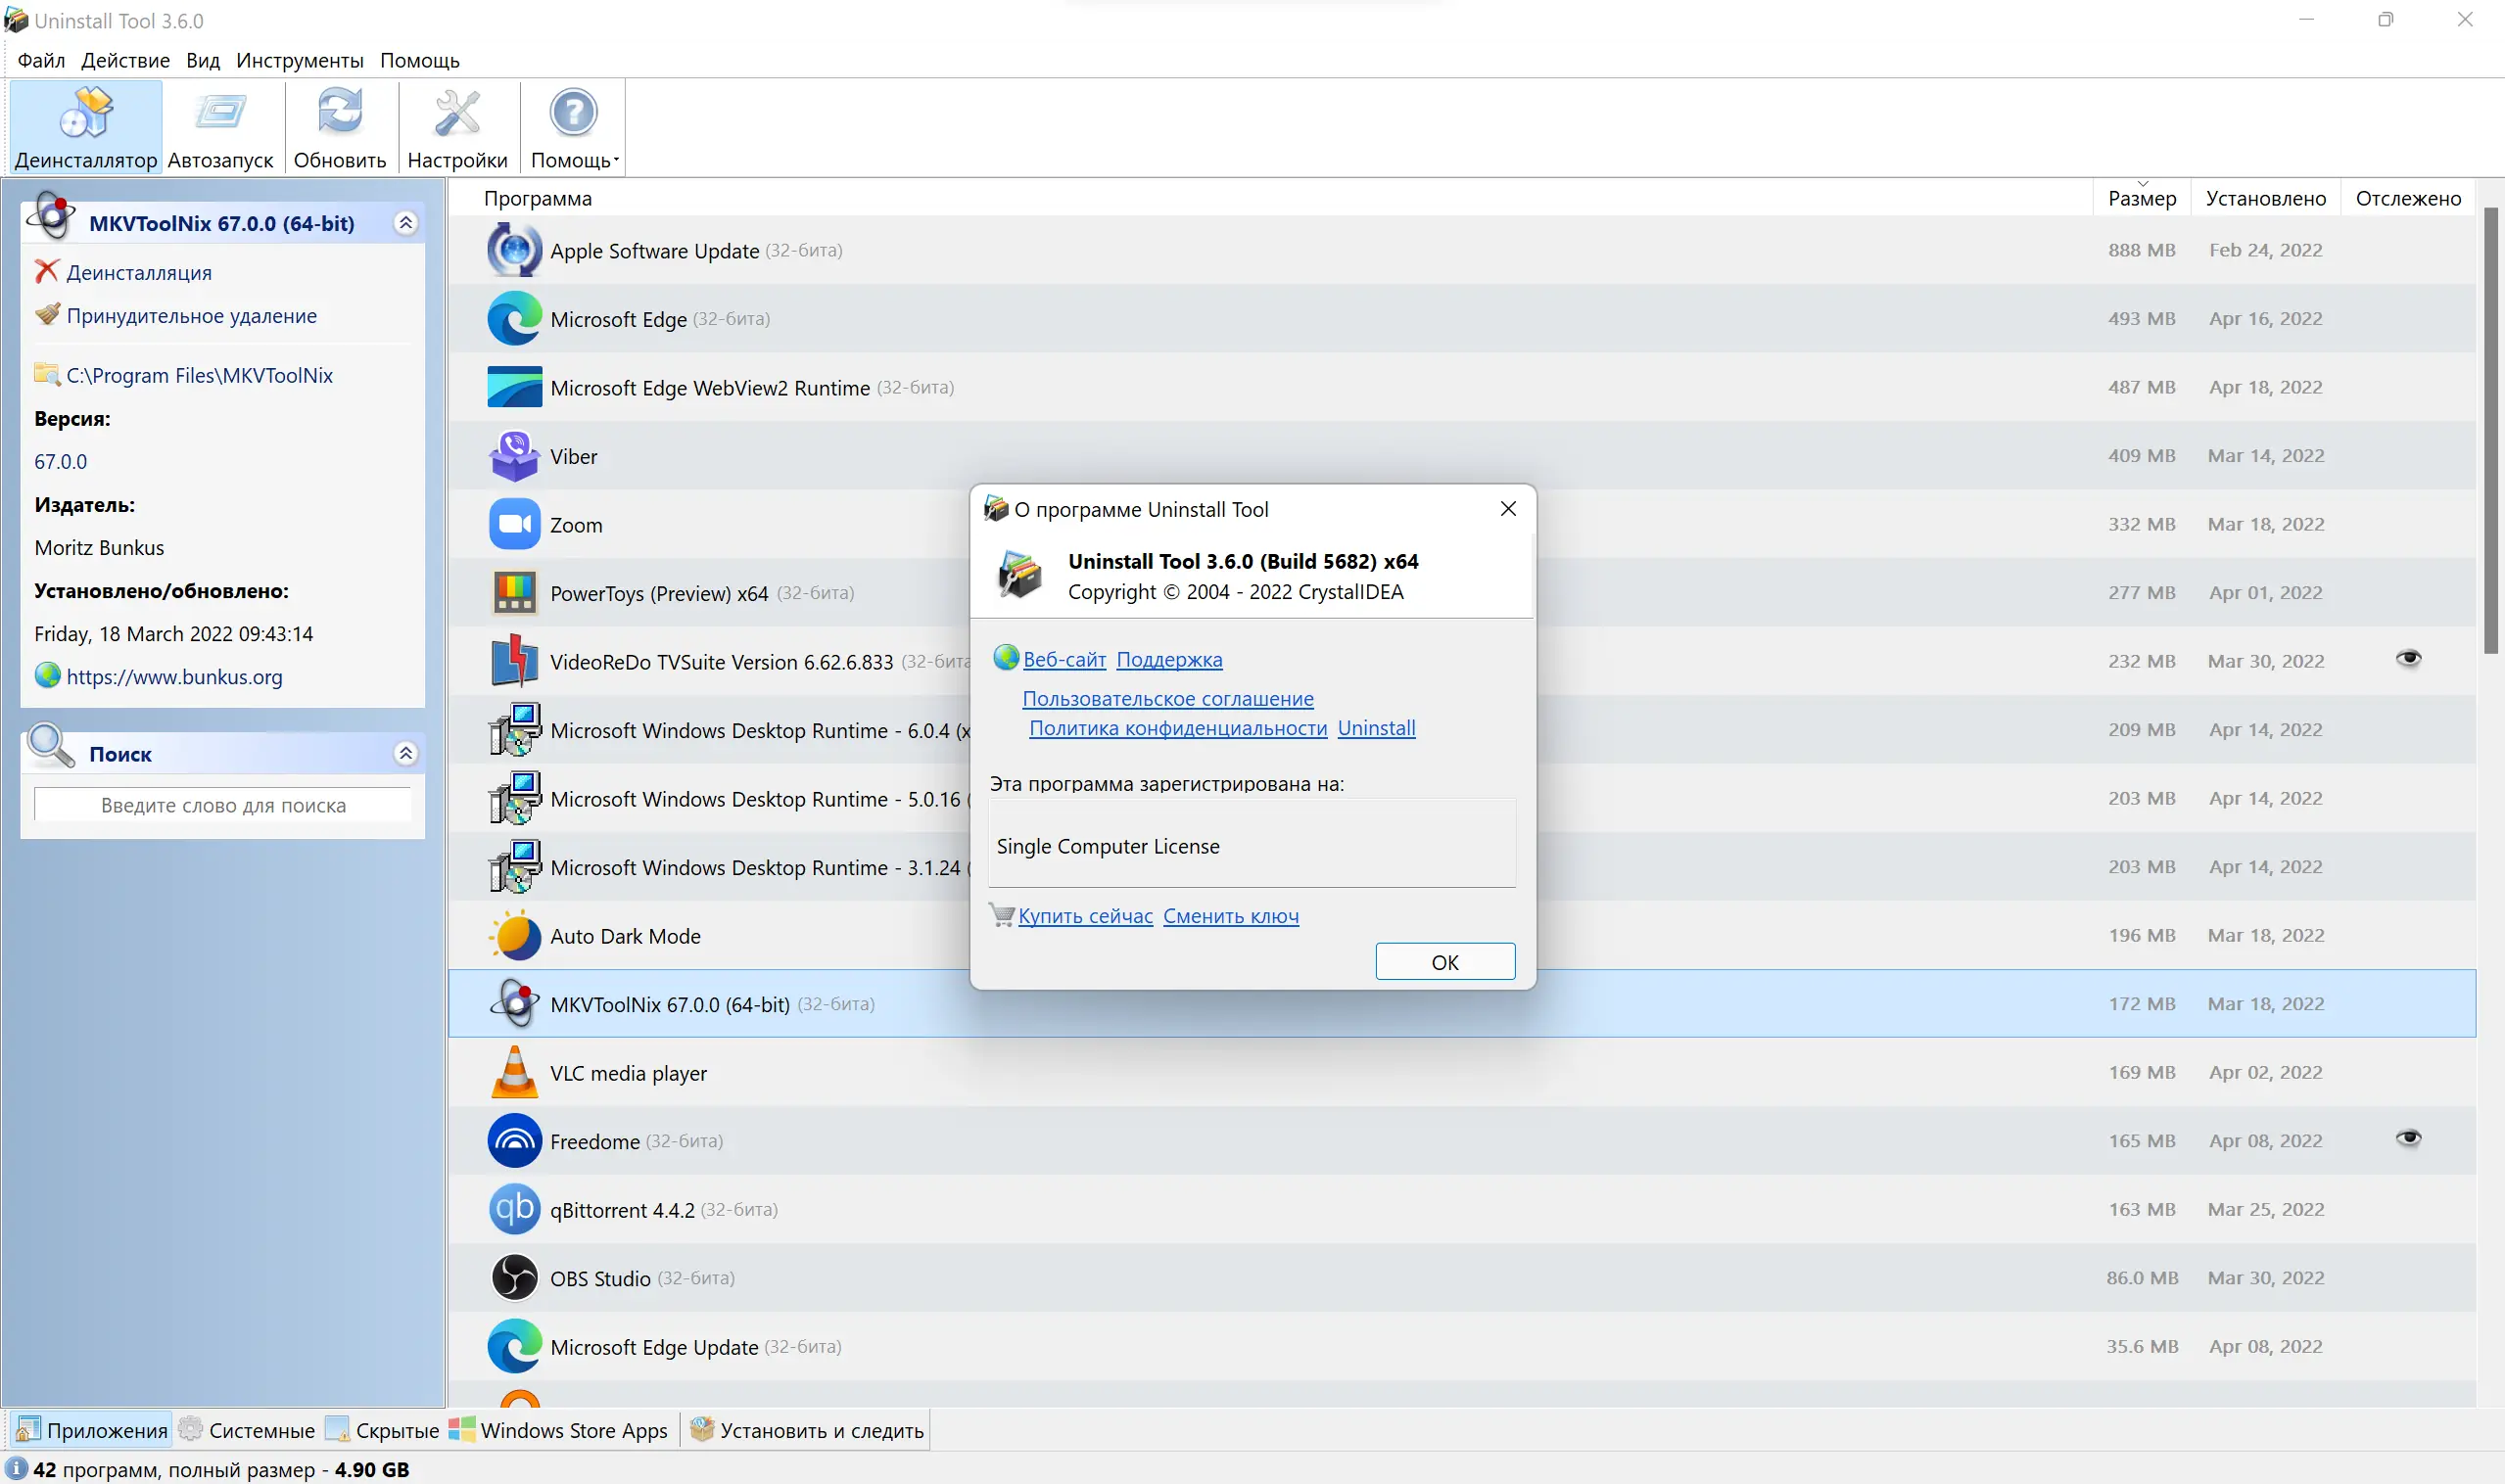Toggle the eye tracked icon for VideoReDo TVSuite

click(2408, 659)
